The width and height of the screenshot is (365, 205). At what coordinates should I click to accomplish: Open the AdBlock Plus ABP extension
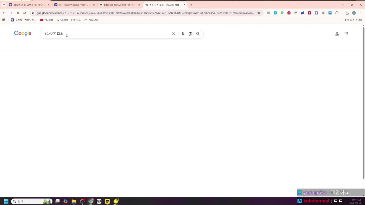click(x=289, y=13)
